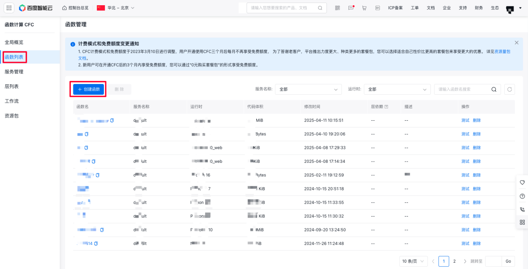Viewport: 528px width, 269px height.
Task: Click the four-squares icon on the right edge
Action: (x=522, y=222)
